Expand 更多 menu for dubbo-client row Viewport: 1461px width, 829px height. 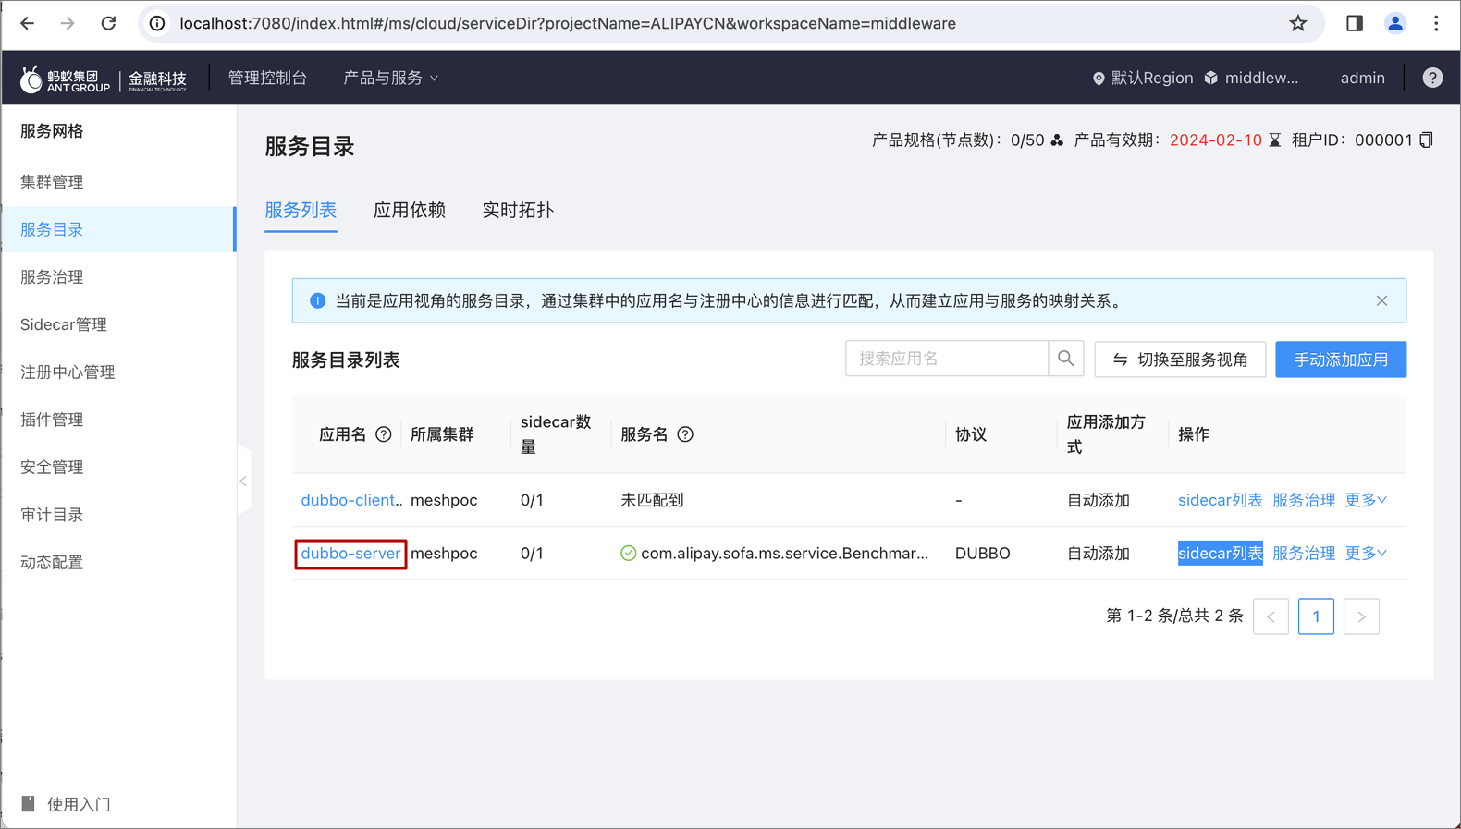(1366, 500)
